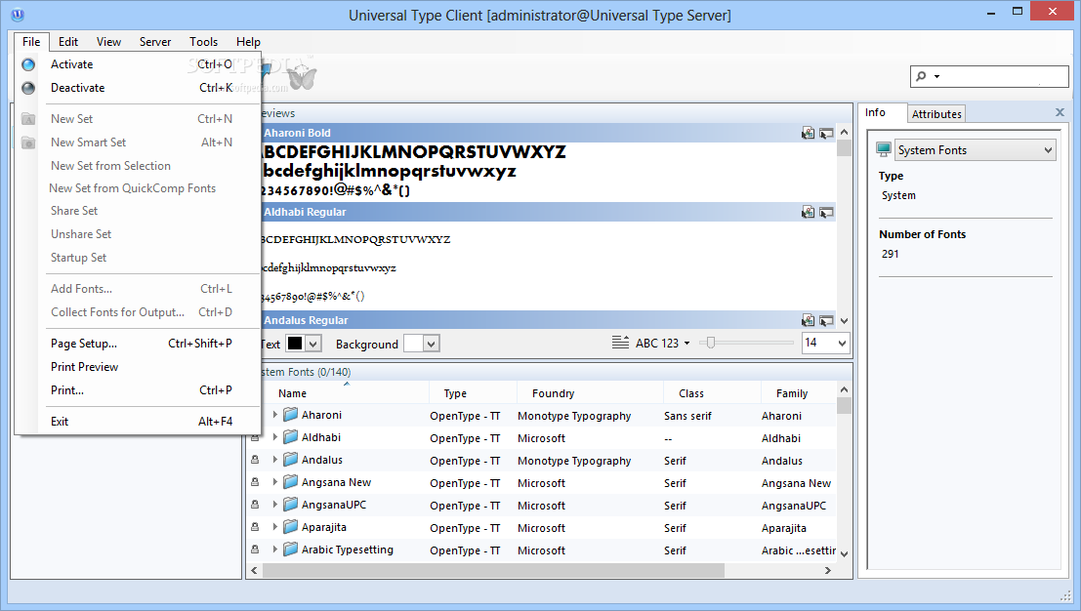Open the Tools menu
1081x611 pixels.
203,41
